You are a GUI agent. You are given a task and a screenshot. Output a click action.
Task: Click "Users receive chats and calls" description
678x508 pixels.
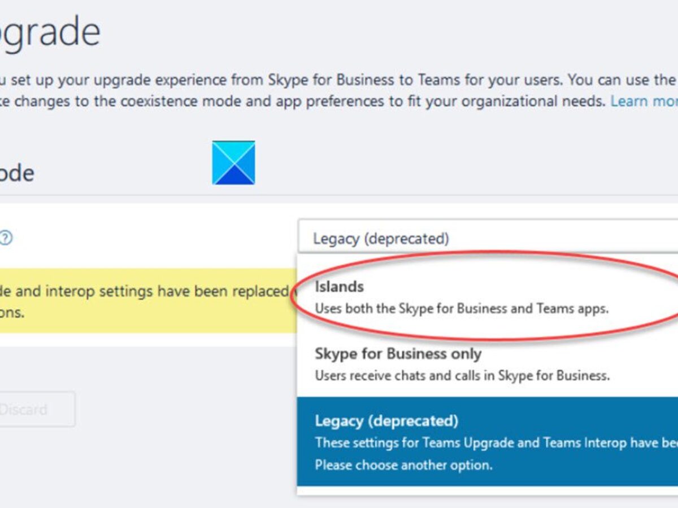(x=462, y=375)
